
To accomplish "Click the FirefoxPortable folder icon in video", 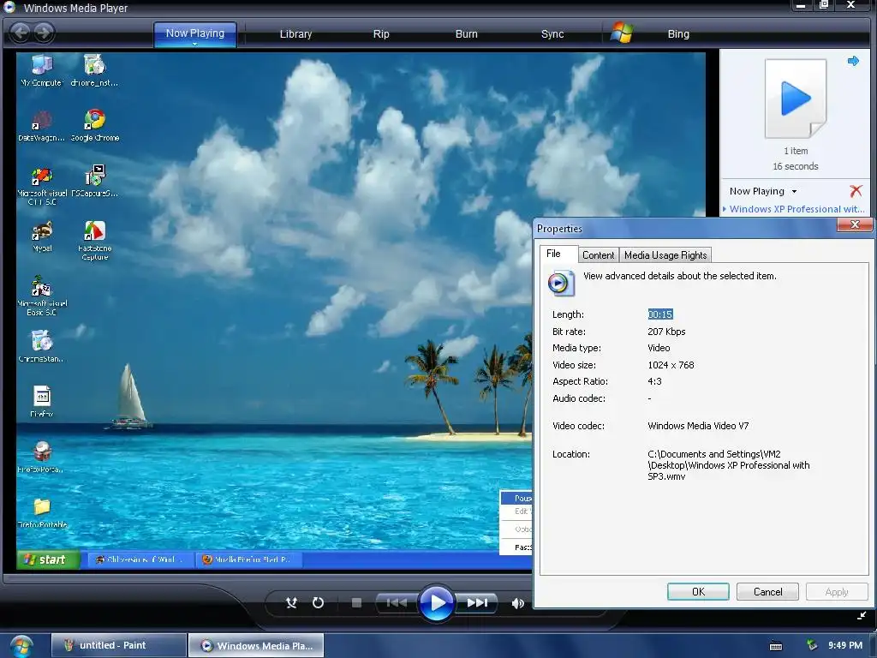I will 42,512.
